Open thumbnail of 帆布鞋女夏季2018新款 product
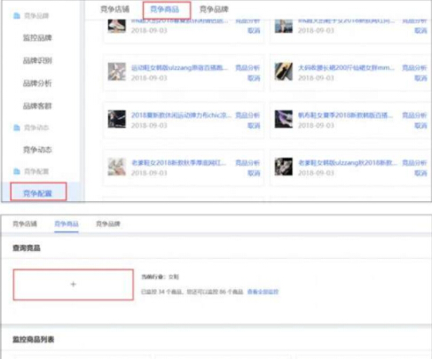This screenshot has height=359, width=432. (283, 119)
